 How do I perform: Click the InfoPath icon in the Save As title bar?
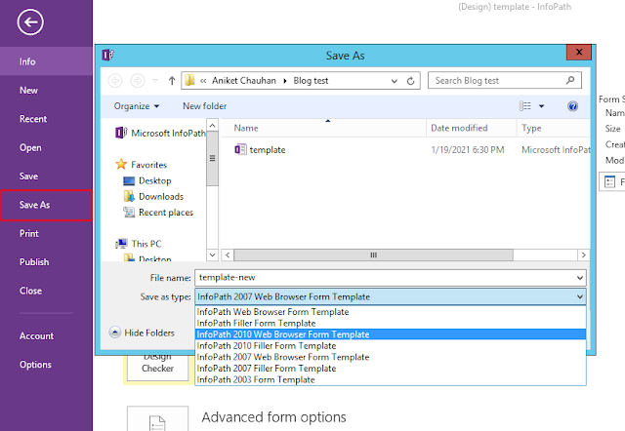tap(108, 55)
